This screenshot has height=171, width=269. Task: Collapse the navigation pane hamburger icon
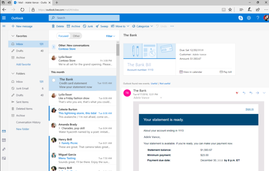tap(4, 26)
